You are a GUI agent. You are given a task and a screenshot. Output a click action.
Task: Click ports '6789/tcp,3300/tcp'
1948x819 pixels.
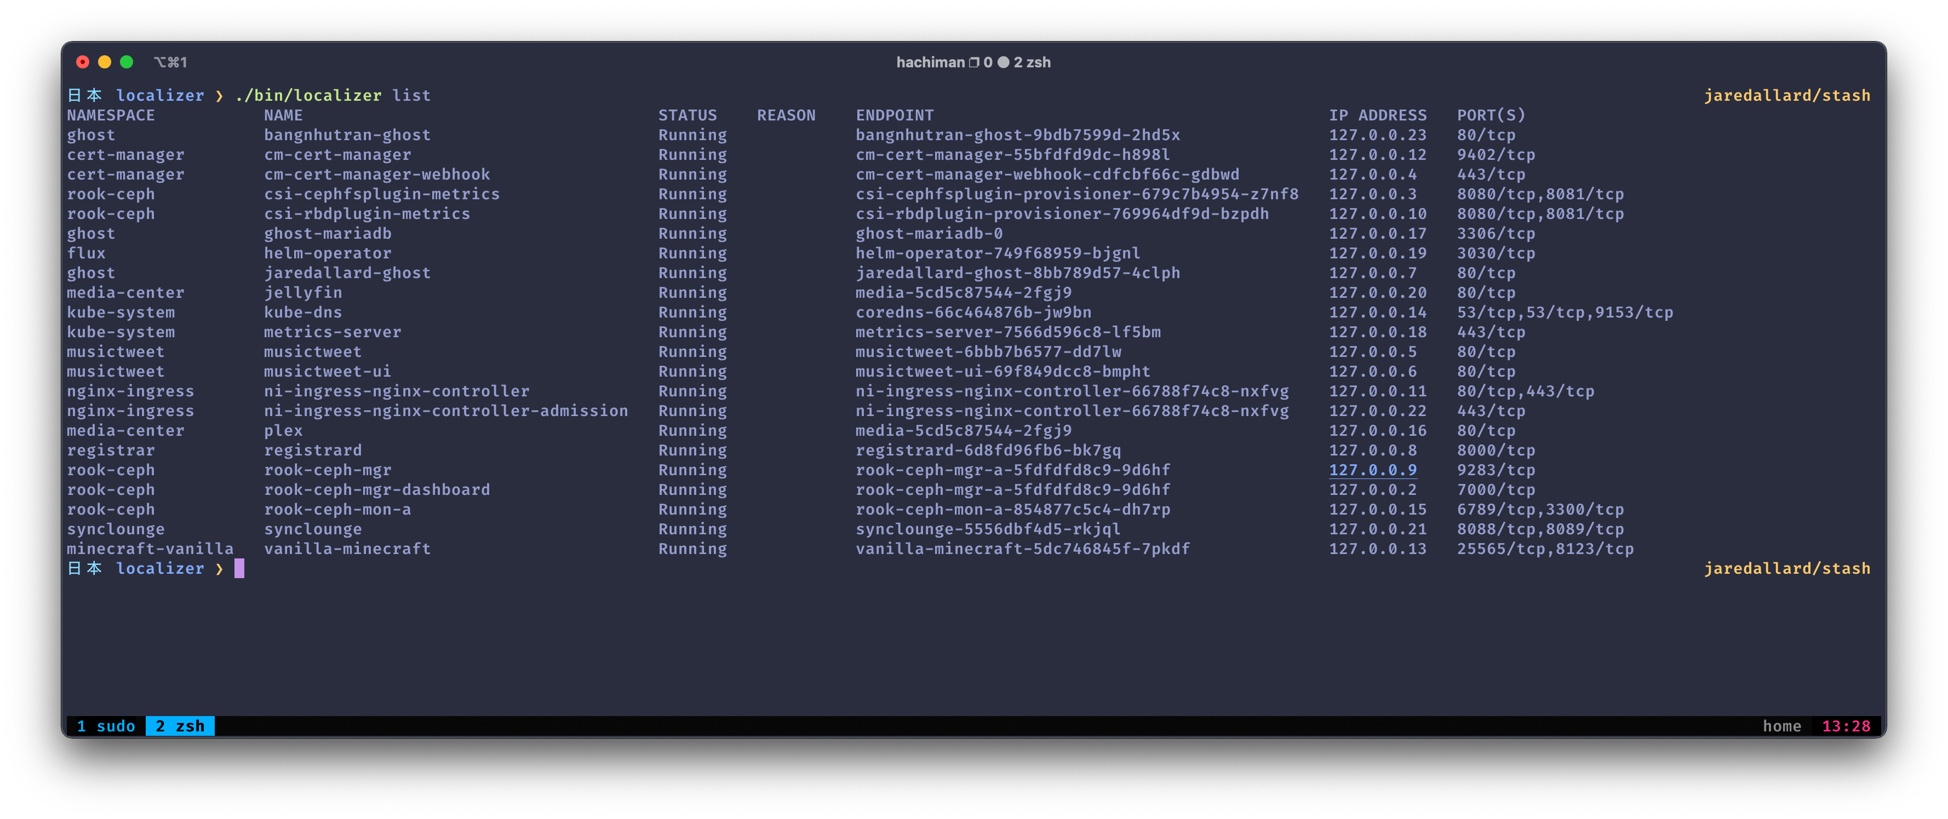[1540, 509]
